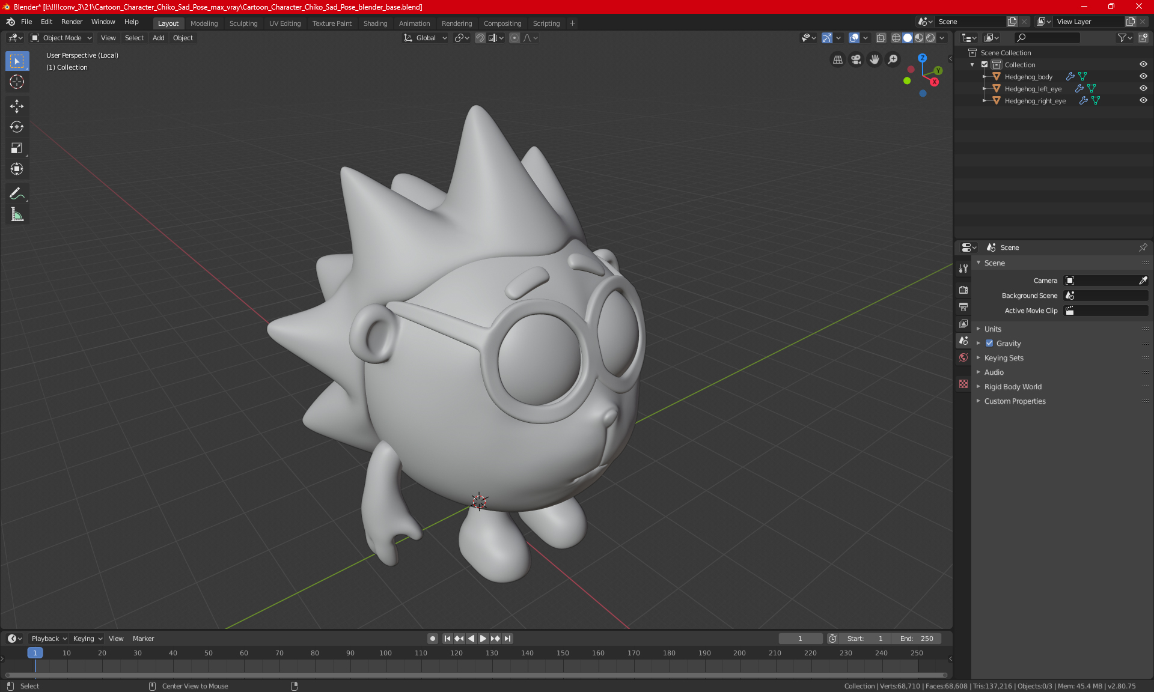Choose the Move tool
This screenshot has height=692, width=1154.
click(17, 106)
